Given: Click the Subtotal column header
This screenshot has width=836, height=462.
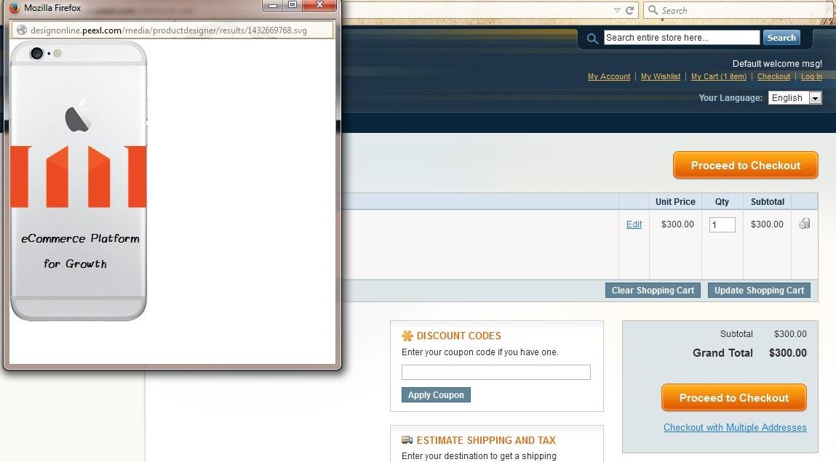Looking at the screenshot, I should pos(767,202).
